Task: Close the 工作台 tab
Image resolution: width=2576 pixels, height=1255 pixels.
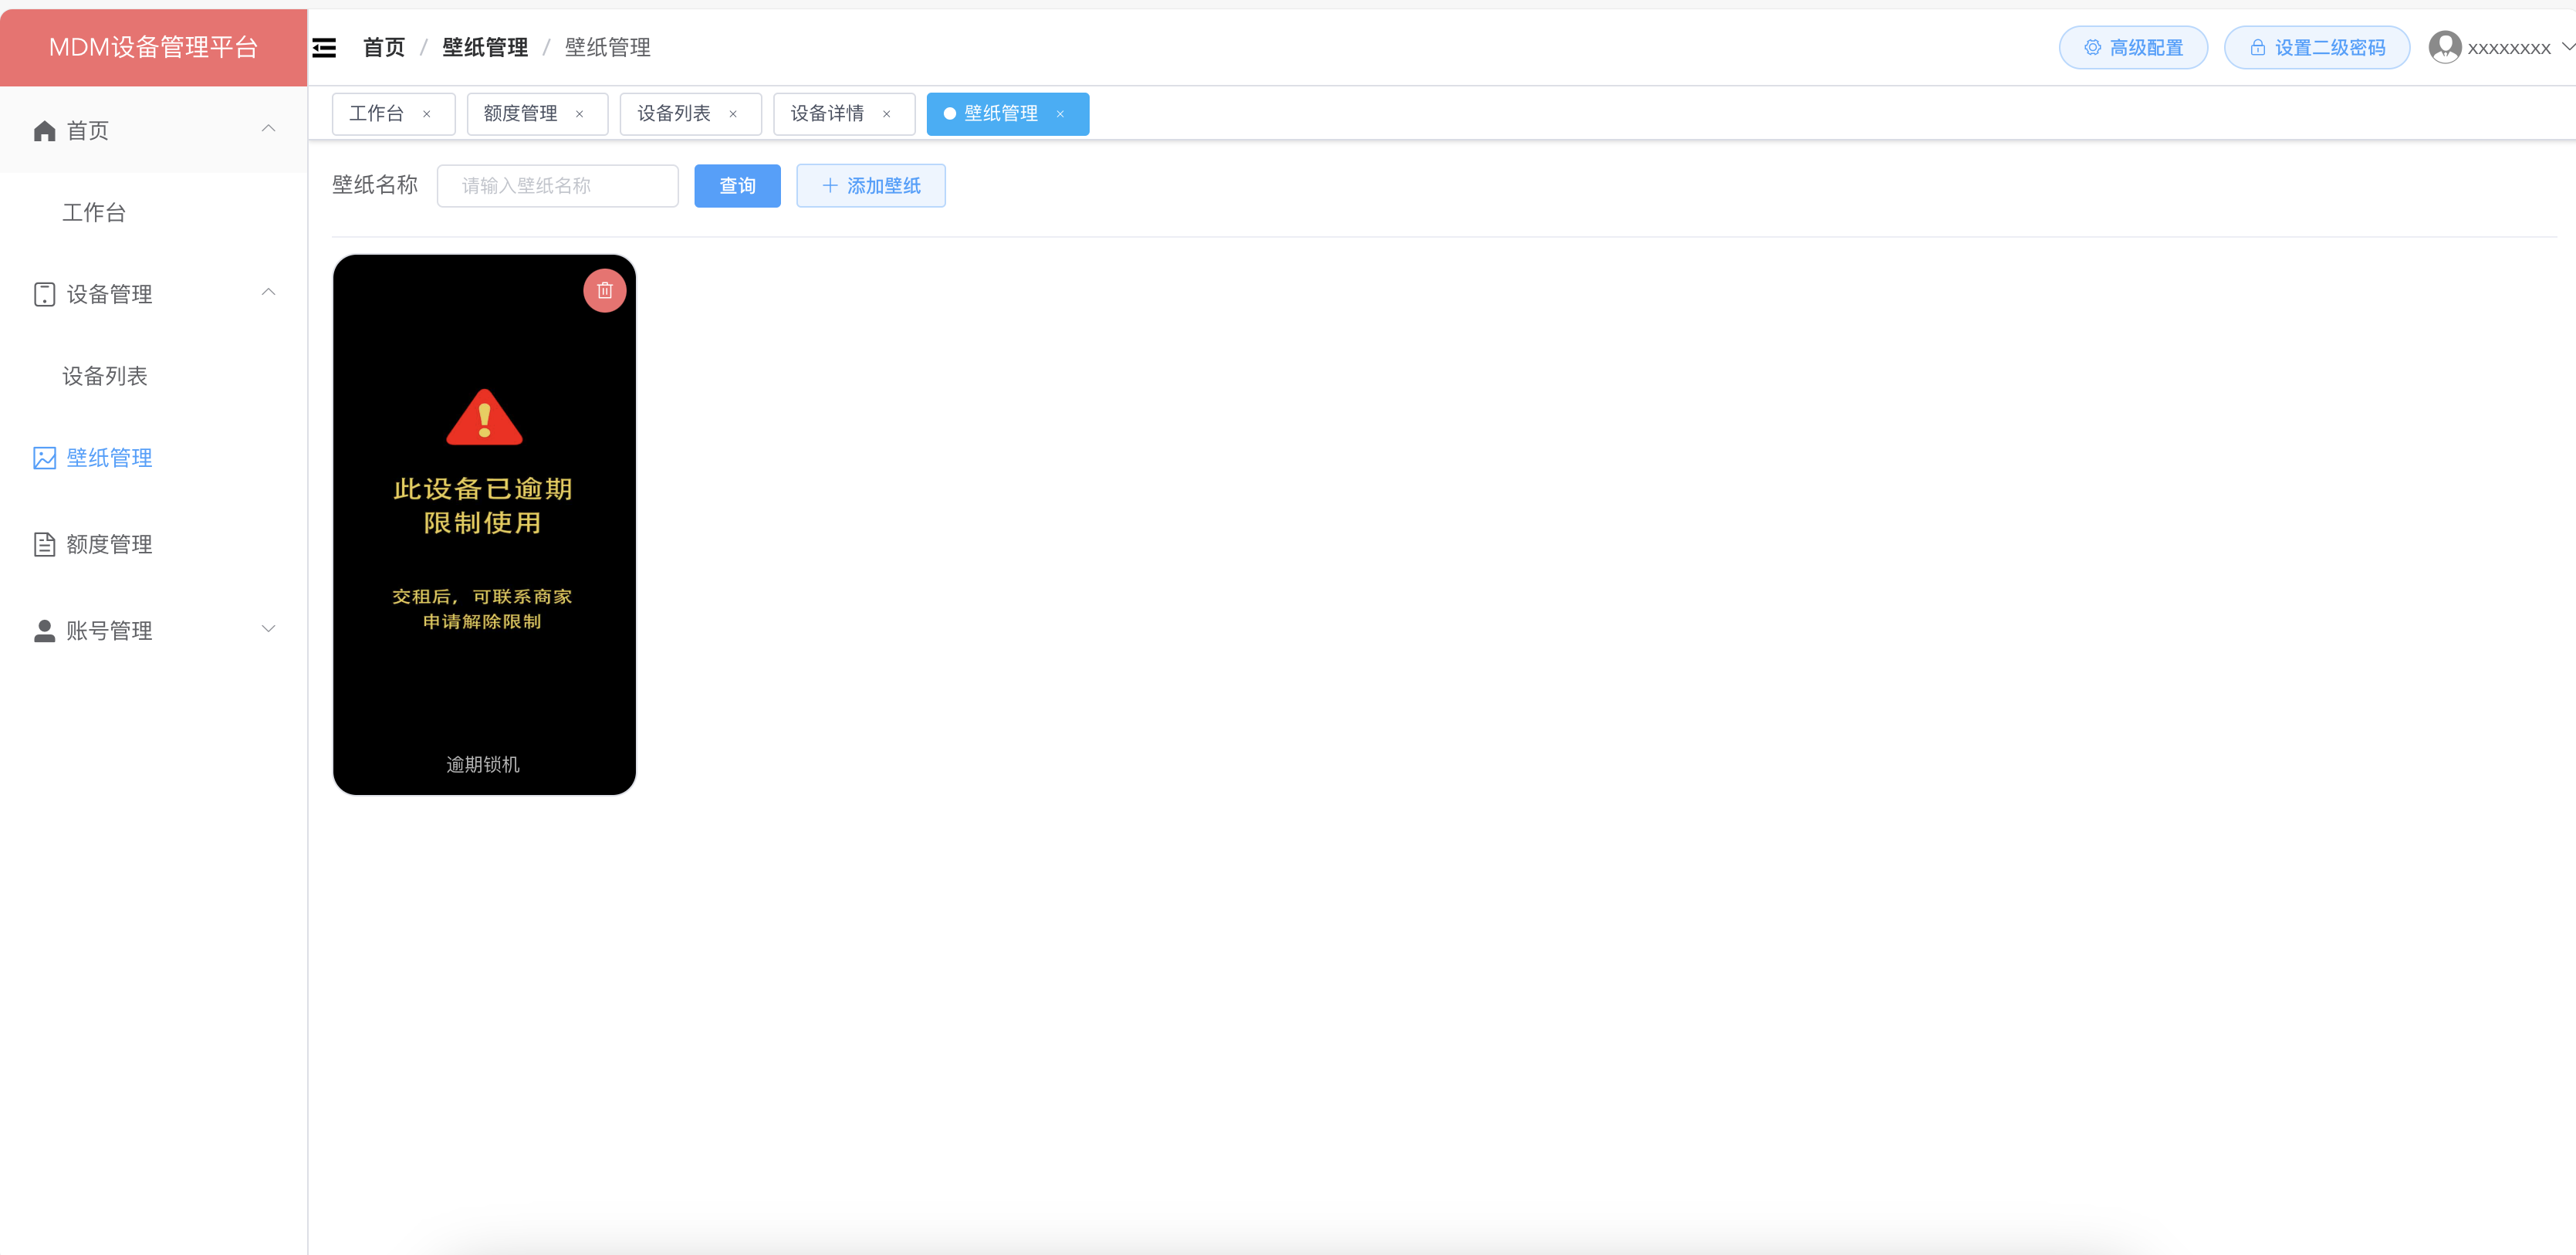Action: coord(427,114)
